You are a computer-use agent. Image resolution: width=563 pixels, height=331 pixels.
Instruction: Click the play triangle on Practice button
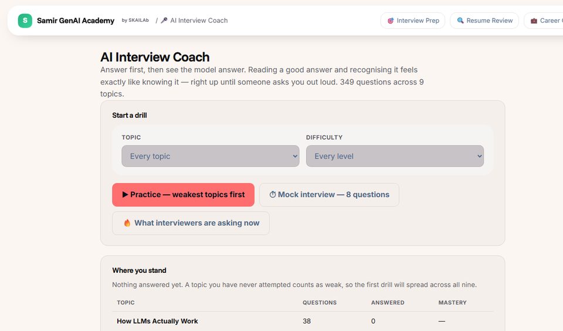(x=125, y=194)
